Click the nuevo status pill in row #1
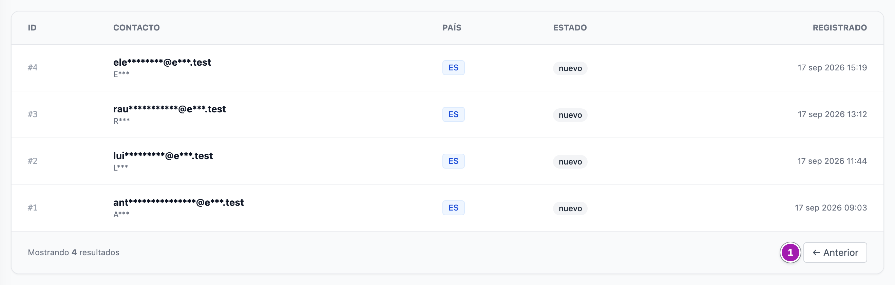895x285 pixels. click(570, 209)
